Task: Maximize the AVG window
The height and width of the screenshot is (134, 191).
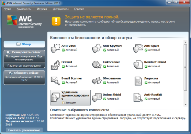Action: [x=176, y=2]
